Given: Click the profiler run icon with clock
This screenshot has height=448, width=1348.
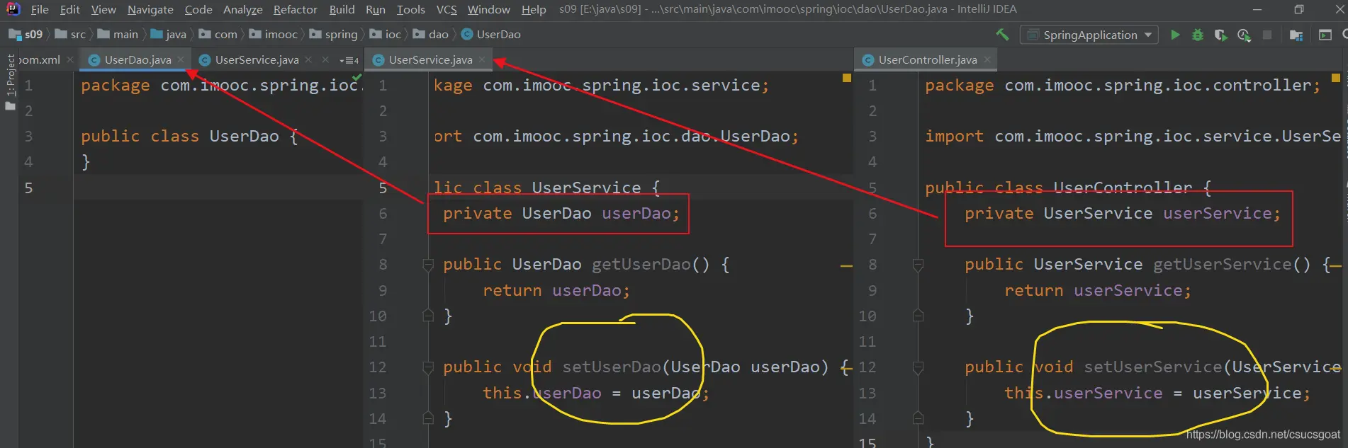Looking at the screenshot, I should click(1244, 35).
